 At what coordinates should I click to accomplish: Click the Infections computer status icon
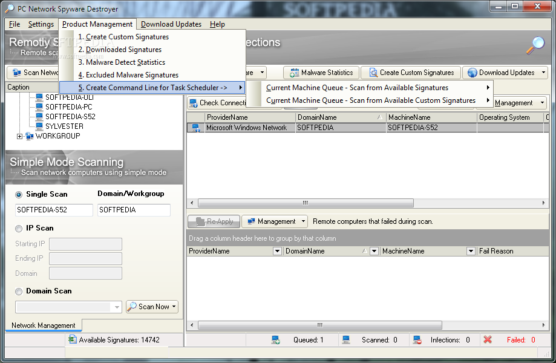point(417,340)
